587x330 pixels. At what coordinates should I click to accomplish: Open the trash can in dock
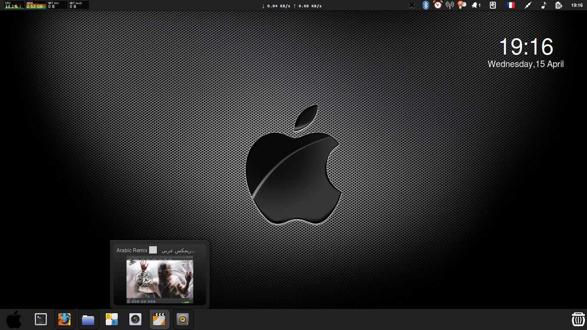pos(578,319)
